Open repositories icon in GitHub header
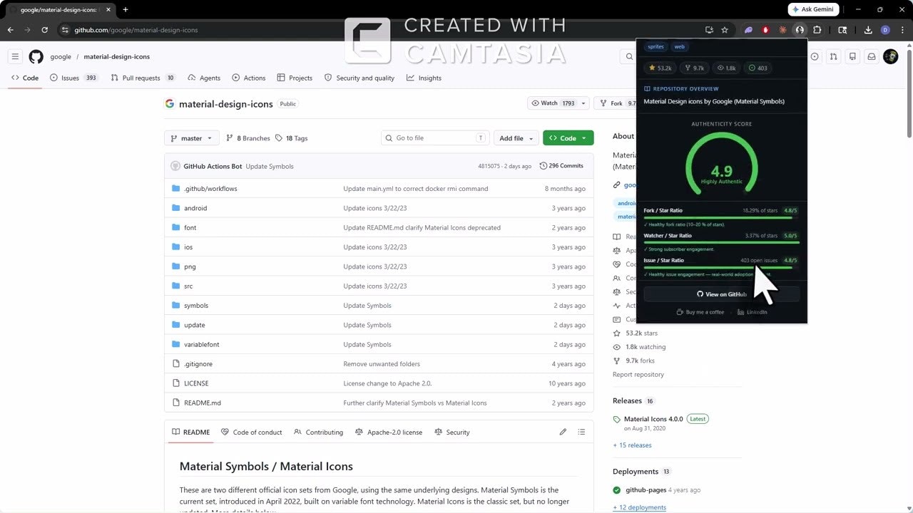This screenshot has width=913, height=513. click(852, 56)
